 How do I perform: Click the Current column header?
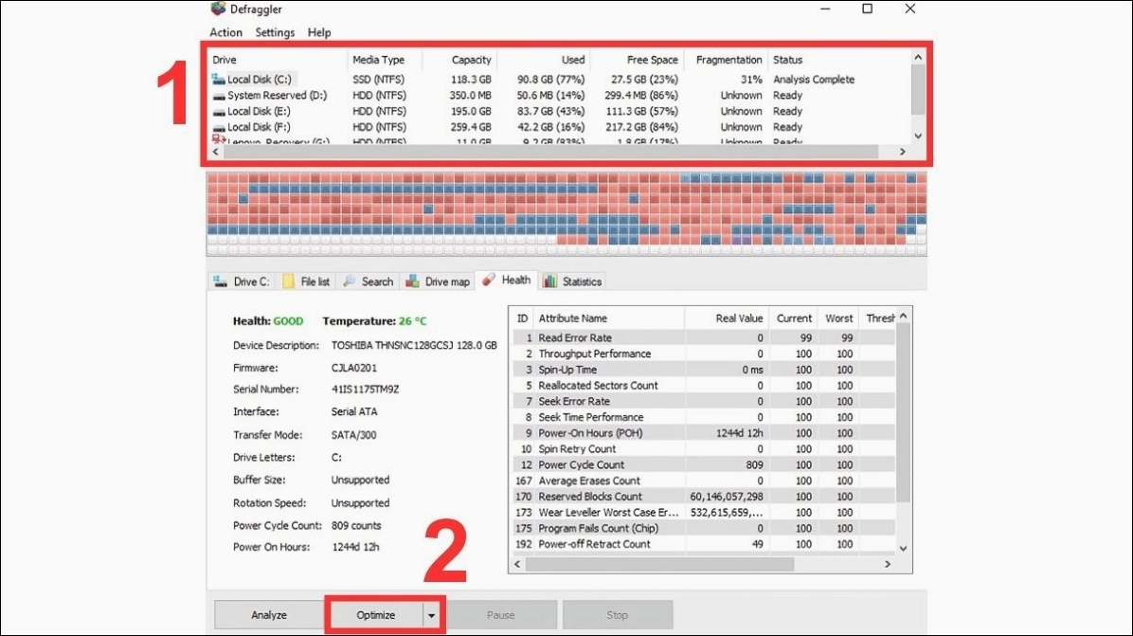(794, 318)
